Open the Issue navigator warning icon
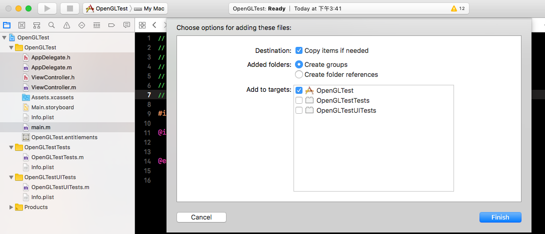545x234 pixels. [x=66, y=25]
